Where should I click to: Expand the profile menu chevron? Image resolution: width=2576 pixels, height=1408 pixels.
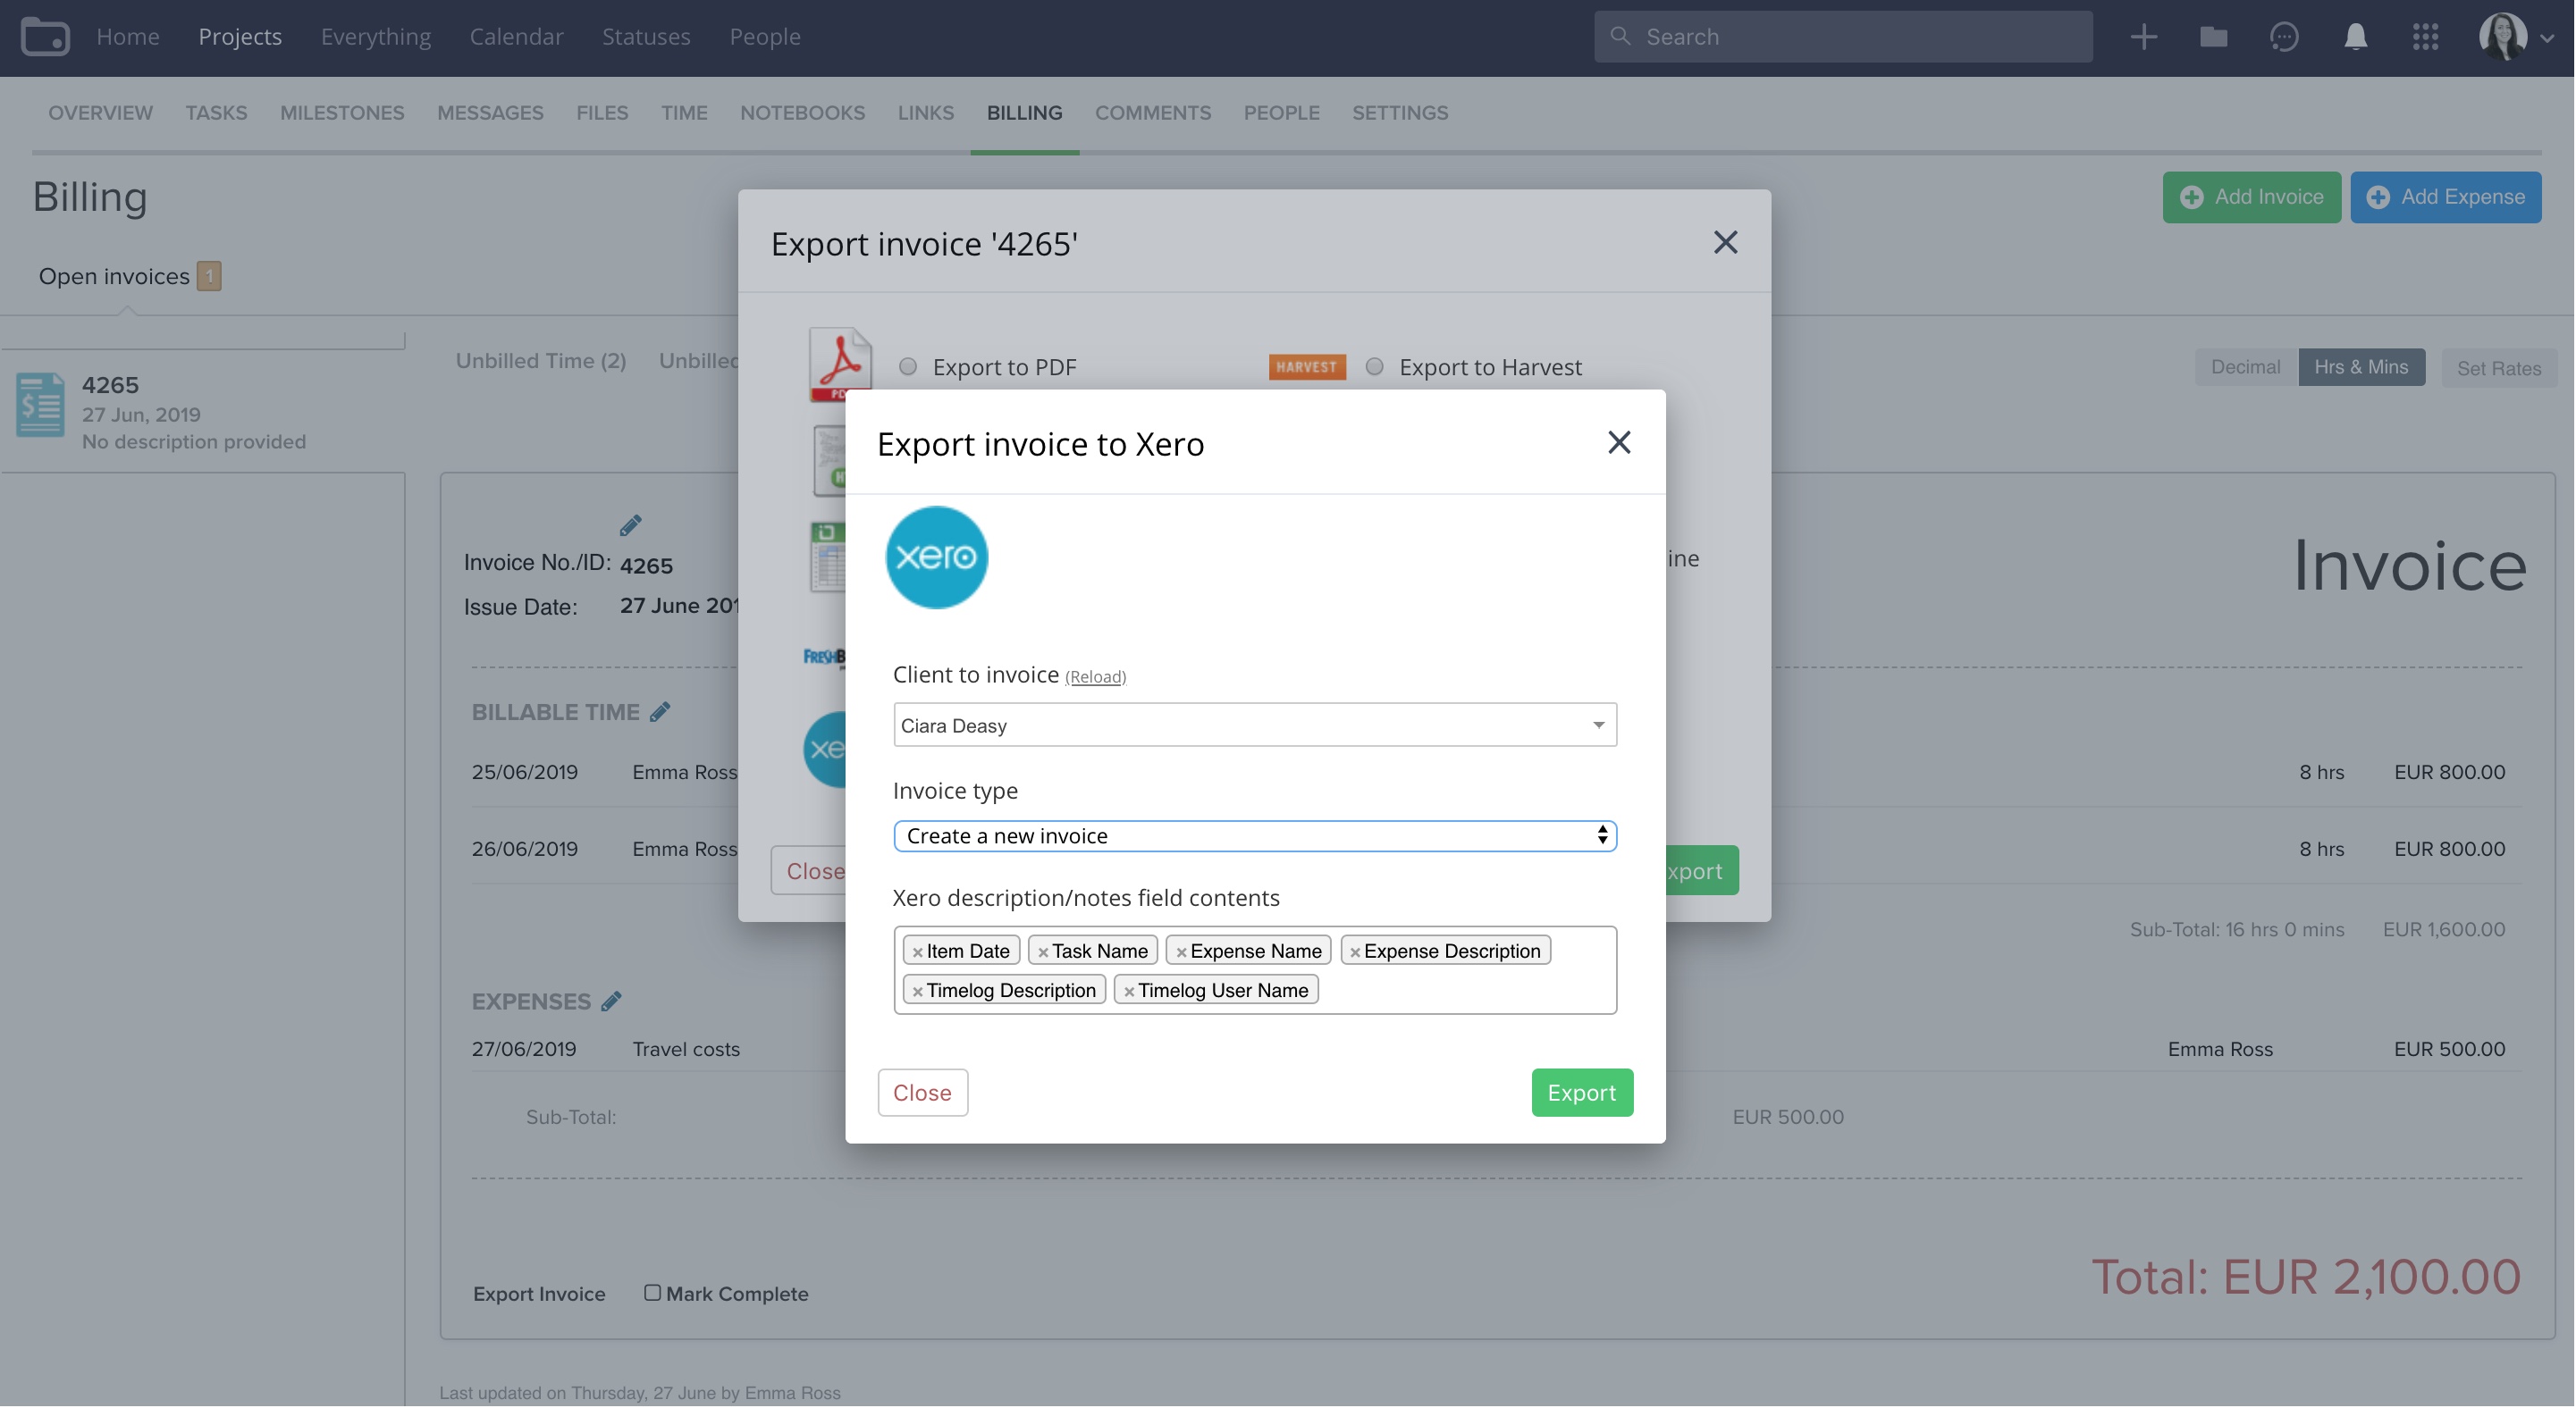[2546, 39]
